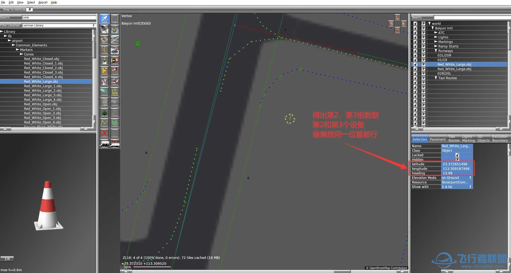Screen dimensions: 511x273
Task: Switch to the Pavement tab
Action: coord(437,139)
